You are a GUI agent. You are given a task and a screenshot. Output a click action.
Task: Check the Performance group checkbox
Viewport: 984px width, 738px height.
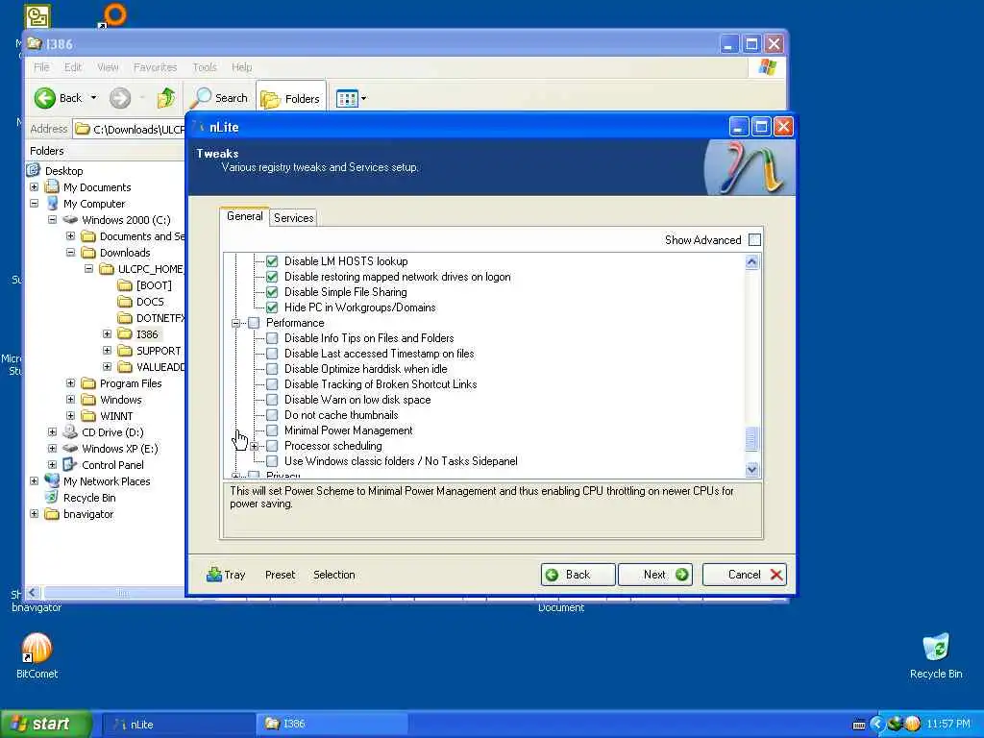point(254,323)
